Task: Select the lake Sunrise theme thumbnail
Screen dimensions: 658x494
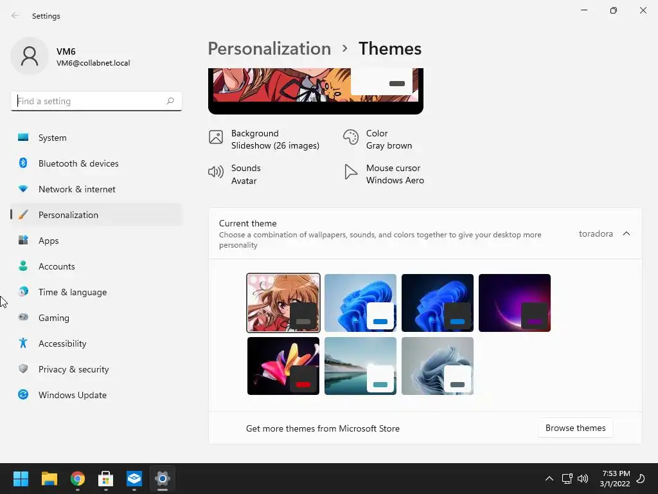Action: [360, 366]
